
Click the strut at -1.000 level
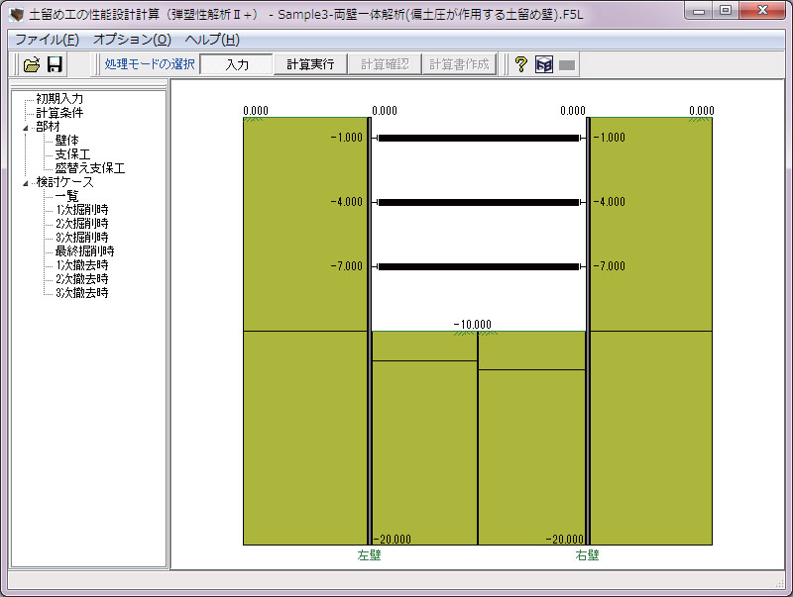[479, 138]
